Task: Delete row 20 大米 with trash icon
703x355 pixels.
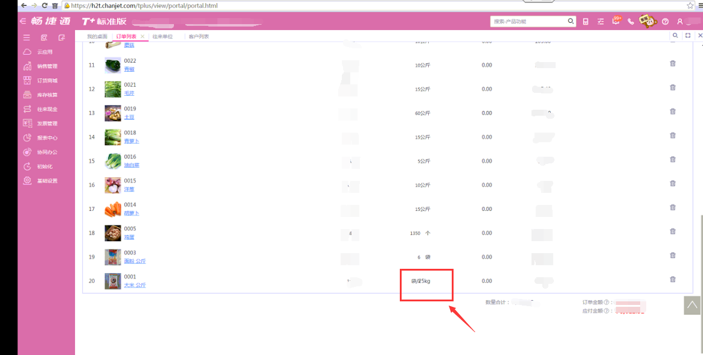Action: [x=673, y=279]
